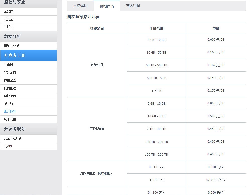Select 维纳斯 in the sidebar
The width and height of the screenshot is (251, 195).
[29, 104]
